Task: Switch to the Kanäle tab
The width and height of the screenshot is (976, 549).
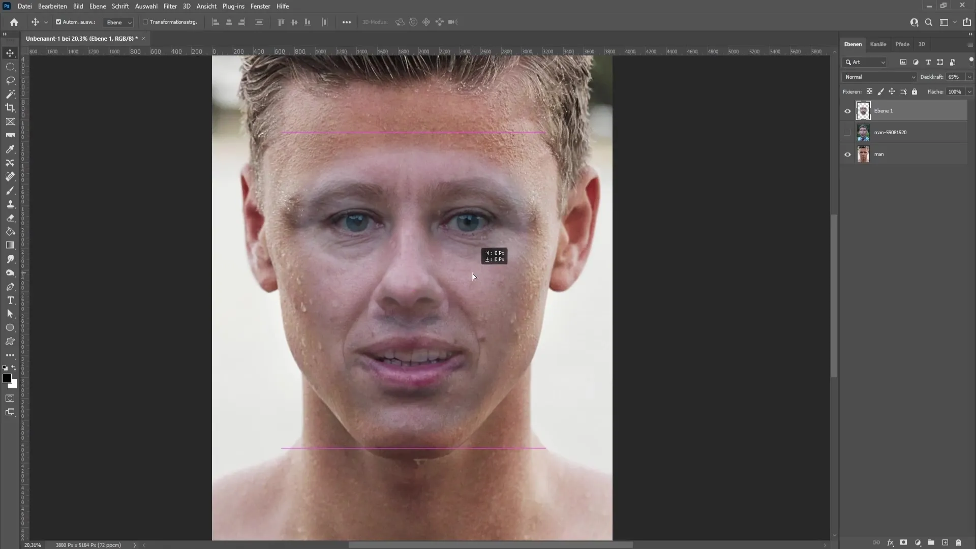Action: click(x=878, y=44)
